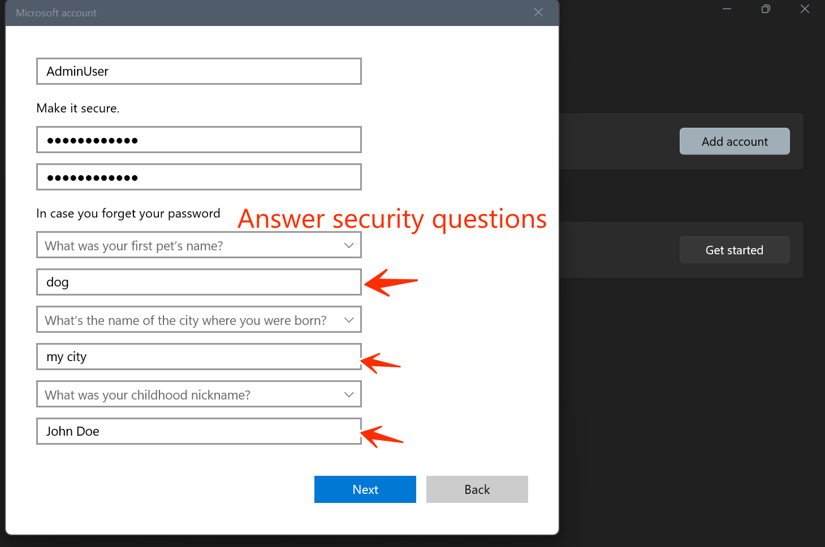Expand the chevron on first pet's name dropdown
This screenshot has height=547, width=825.
(349, 245)
